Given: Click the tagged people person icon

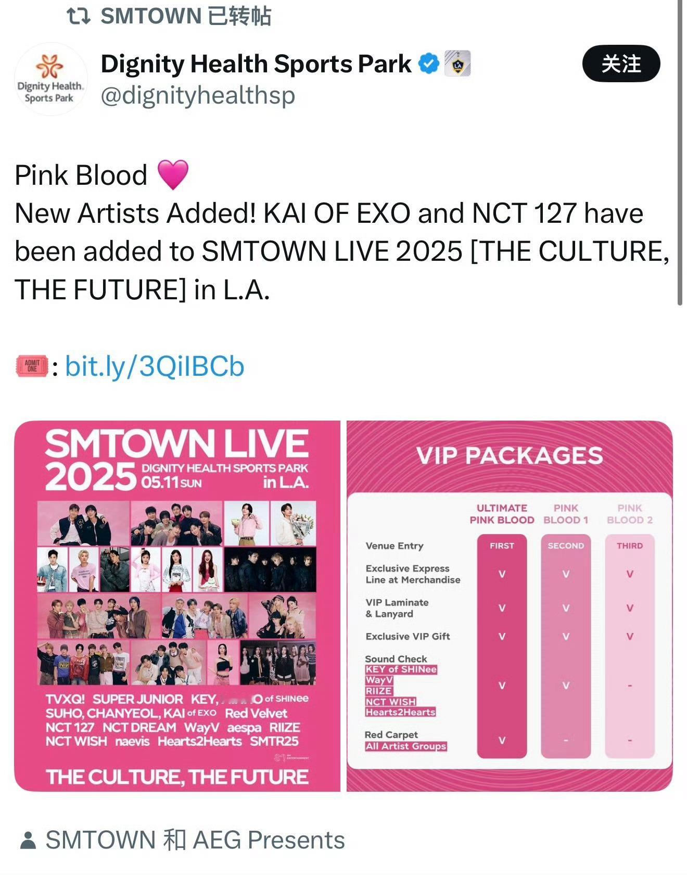Looking at the screenshot, I should pos(28,841).
